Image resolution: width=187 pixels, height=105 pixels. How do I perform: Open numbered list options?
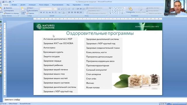click(x=74, y=9)
